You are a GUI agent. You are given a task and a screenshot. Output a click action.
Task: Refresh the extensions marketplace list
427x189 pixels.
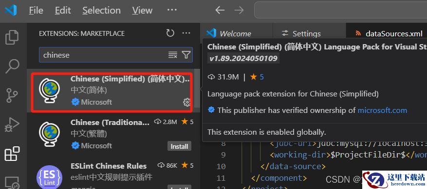tap(170, 33)
